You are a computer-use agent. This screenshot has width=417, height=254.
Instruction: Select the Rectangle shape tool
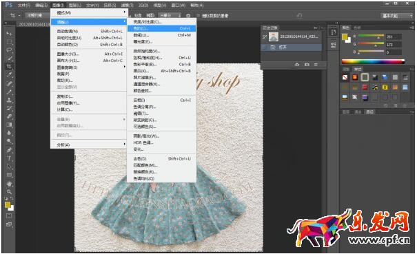(x=10, y=175)
